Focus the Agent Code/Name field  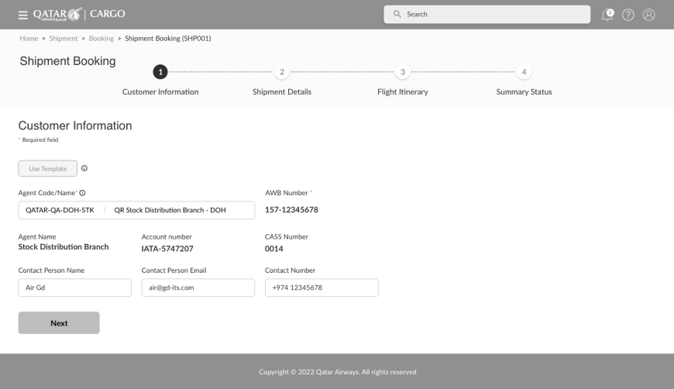tap(136, 211)
